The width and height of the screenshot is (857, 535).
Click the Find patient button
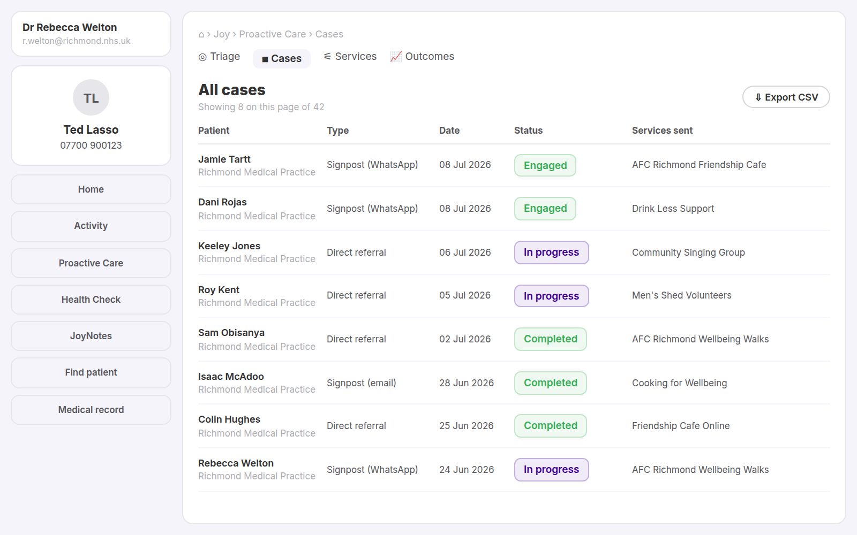click(91, 372)
